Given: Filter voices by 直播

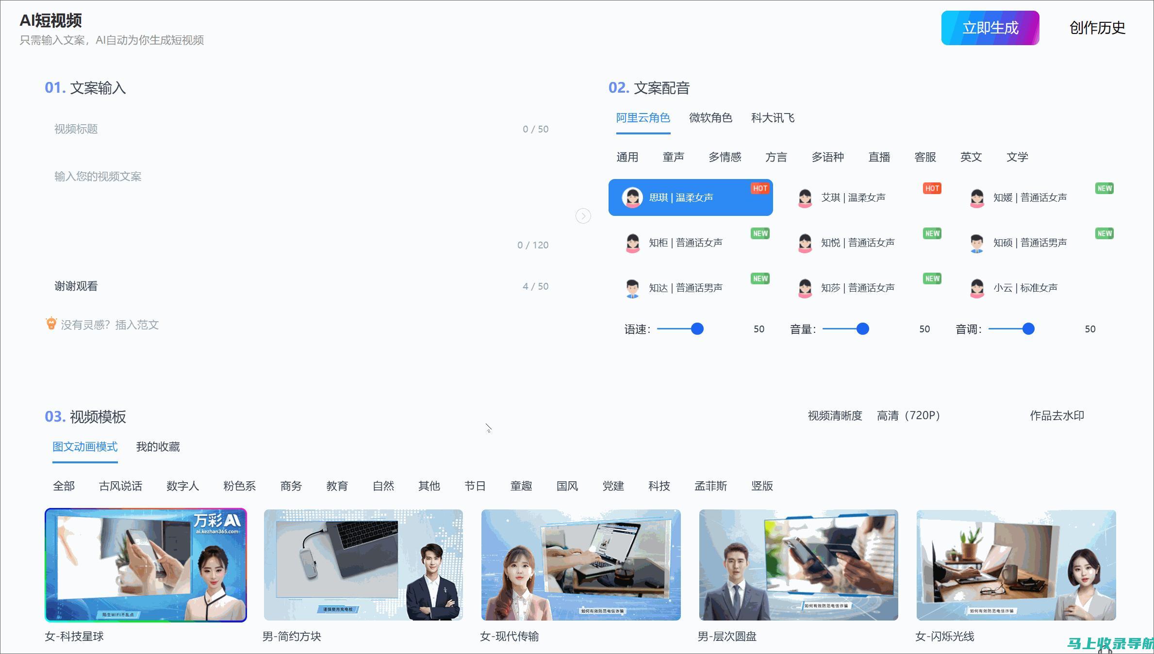Looking at the screenshot, I should (879, 157).
